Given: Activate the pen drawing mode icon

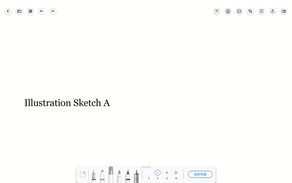Looking at the screenshot, I should [x=228, y=11].
